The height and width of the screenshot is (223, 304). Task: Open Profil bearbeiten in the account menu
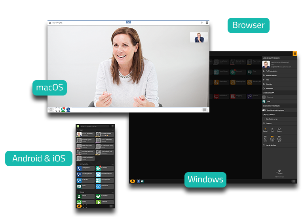[x=279, y=71]
